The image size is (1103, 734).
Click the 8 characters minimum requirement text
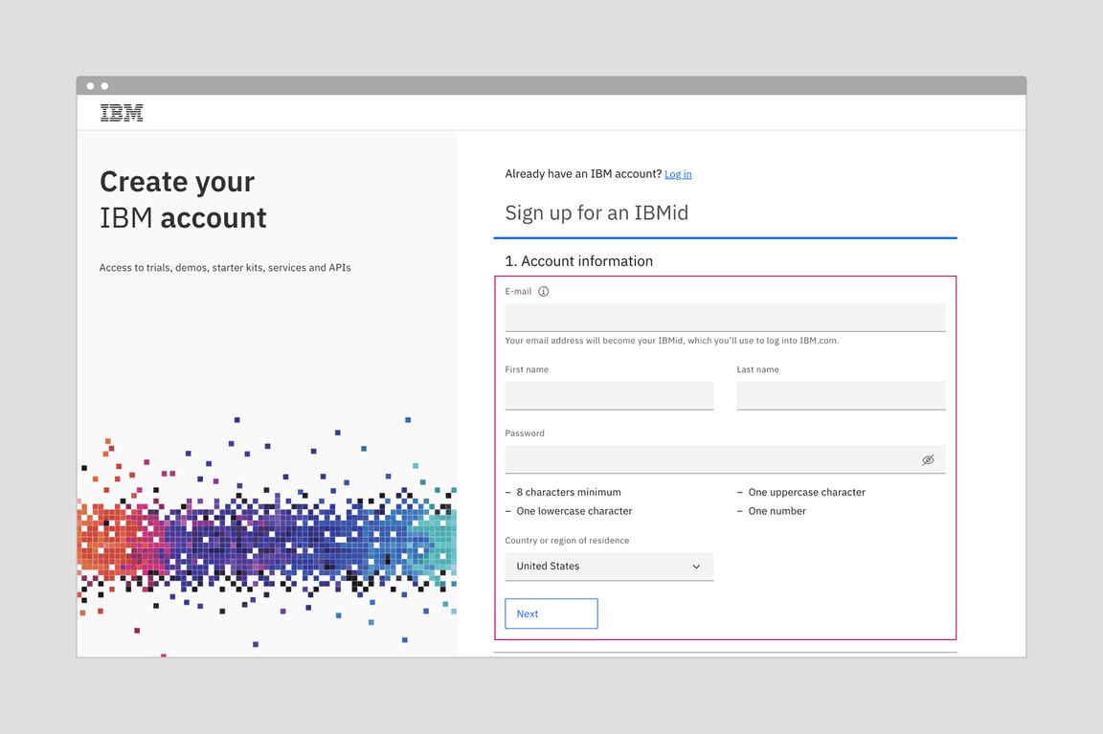568,492
